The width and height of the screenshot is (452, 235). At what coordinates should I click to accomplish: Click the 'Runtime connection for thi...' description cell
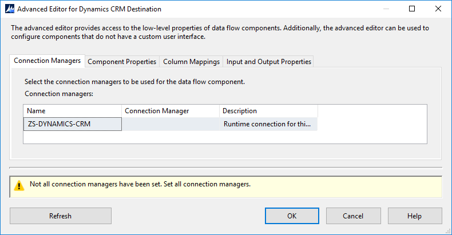tap(268, 124)
